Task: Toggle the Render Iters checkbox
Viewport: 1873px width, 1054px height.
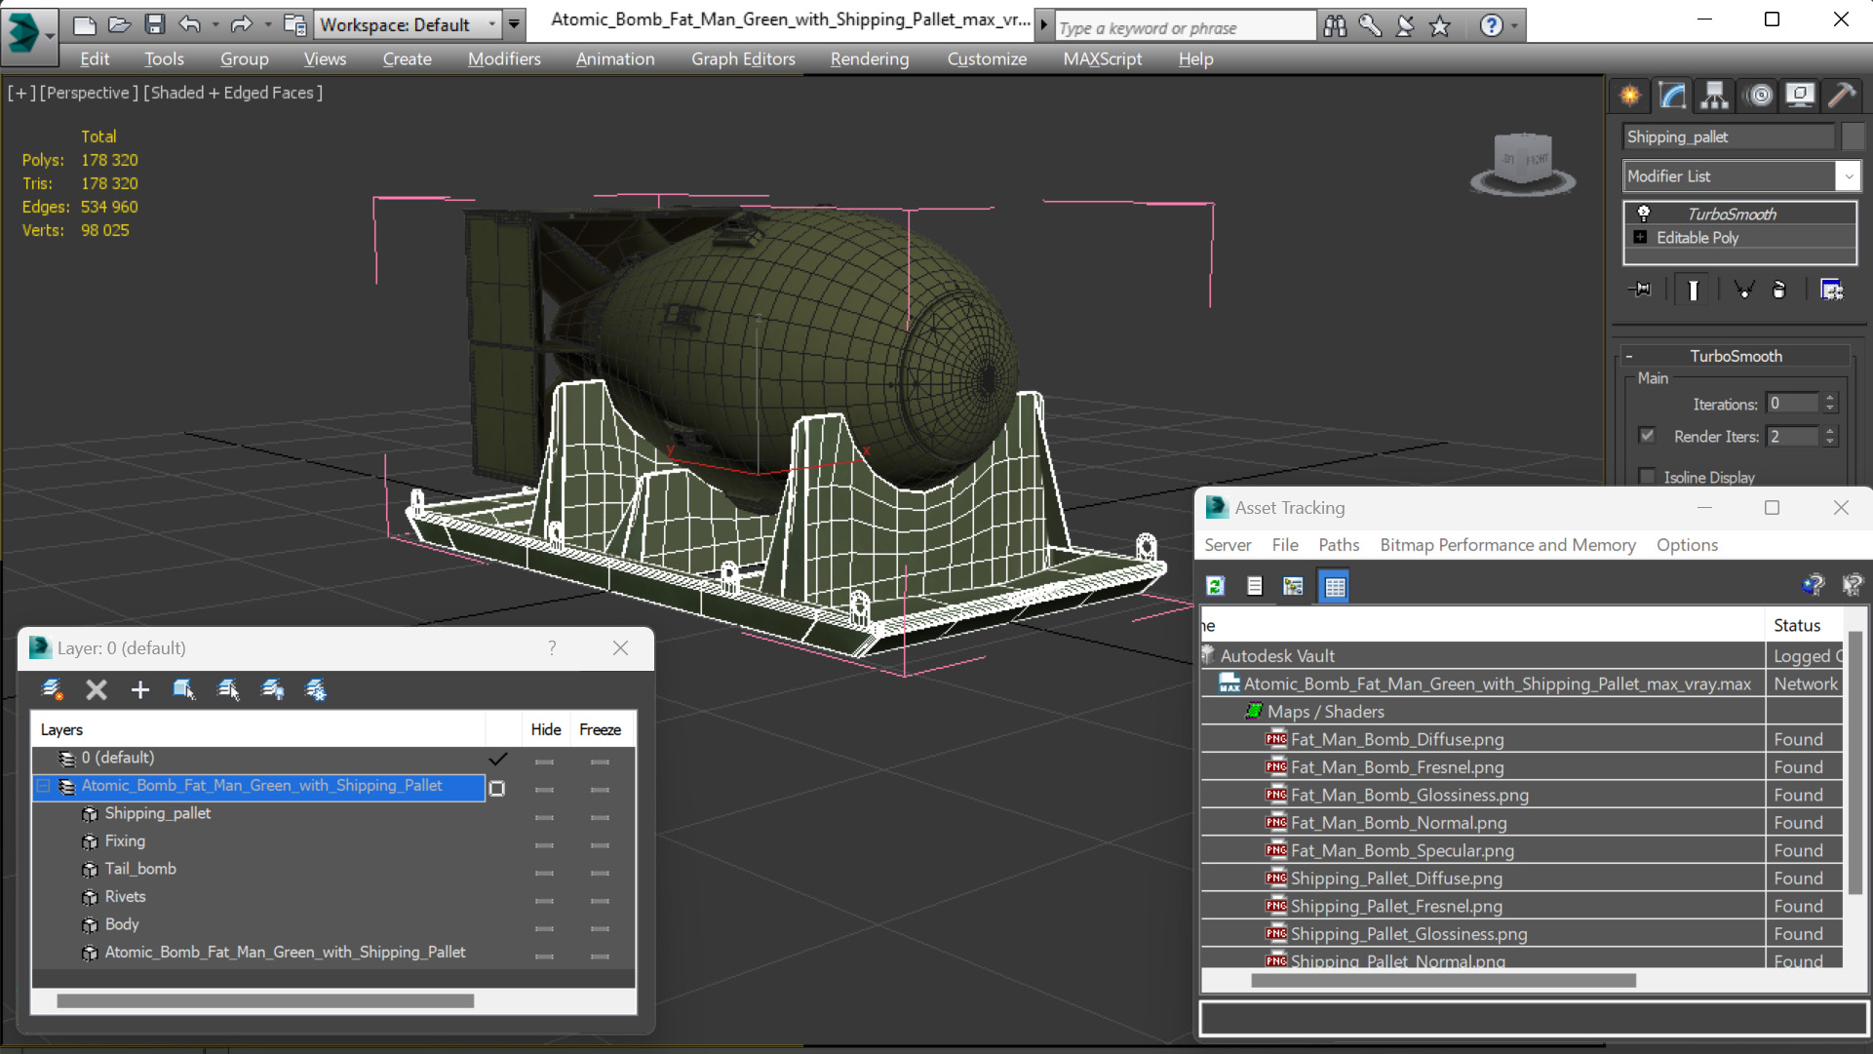Action: tap(1647, 436)
